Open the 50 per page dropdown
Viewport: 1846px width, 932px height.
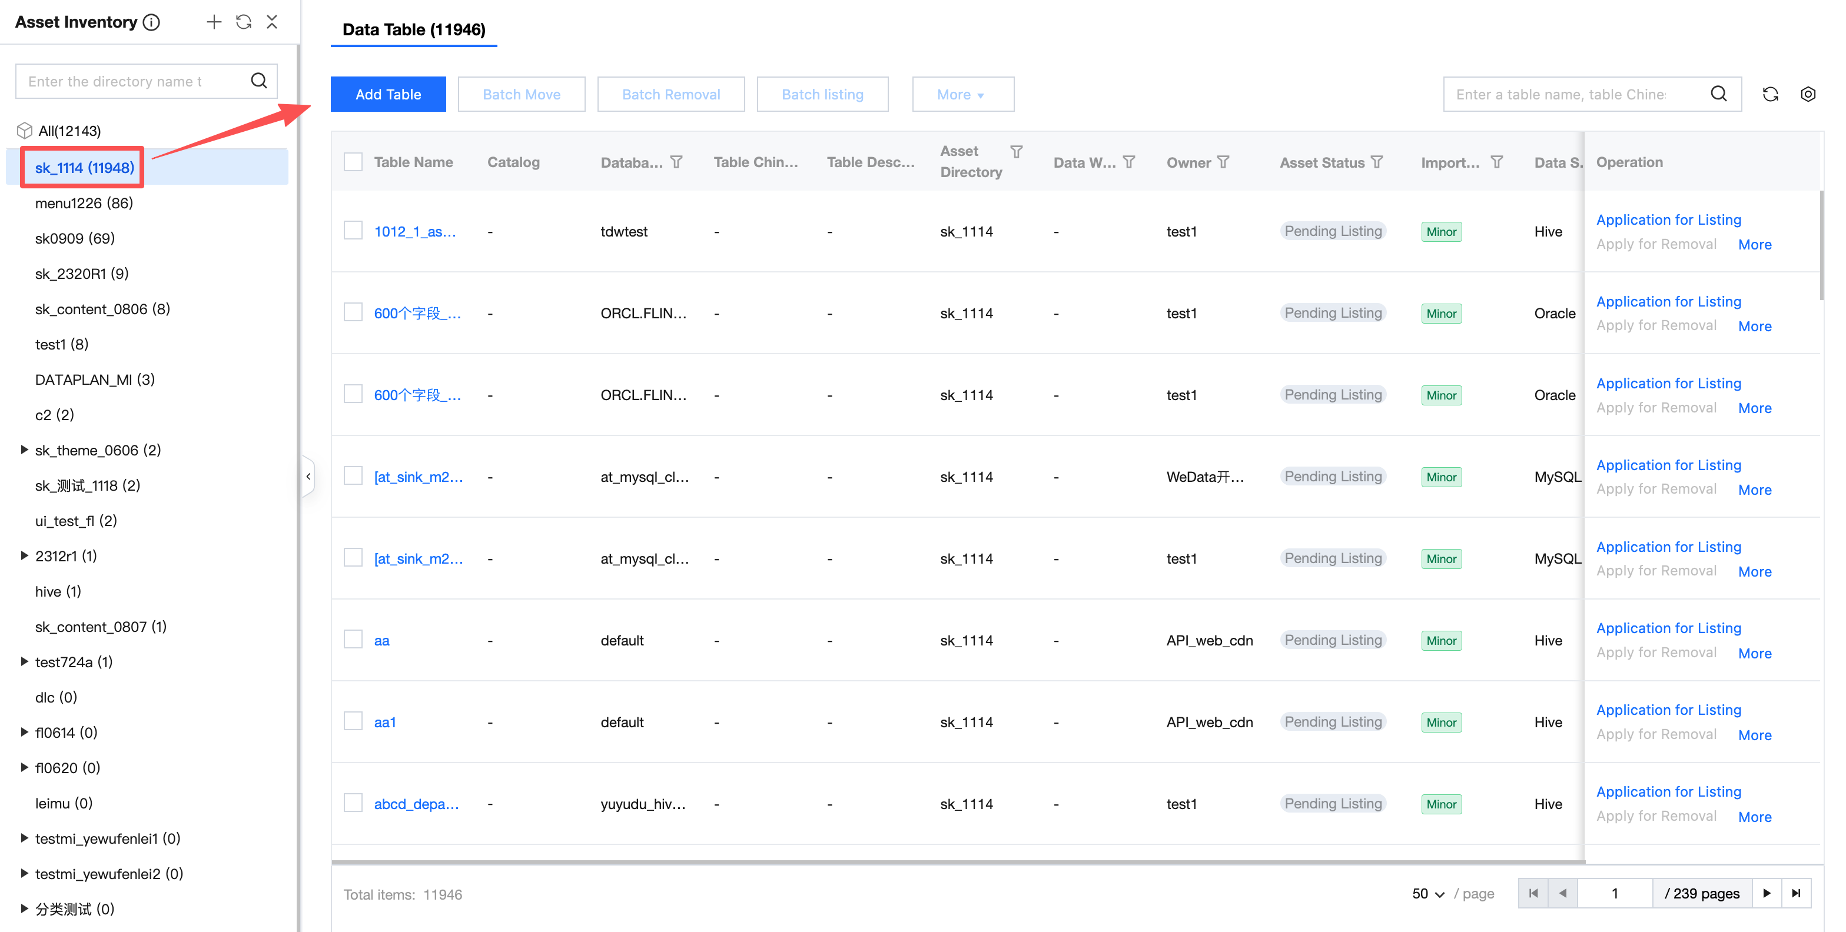[1427, 893]
